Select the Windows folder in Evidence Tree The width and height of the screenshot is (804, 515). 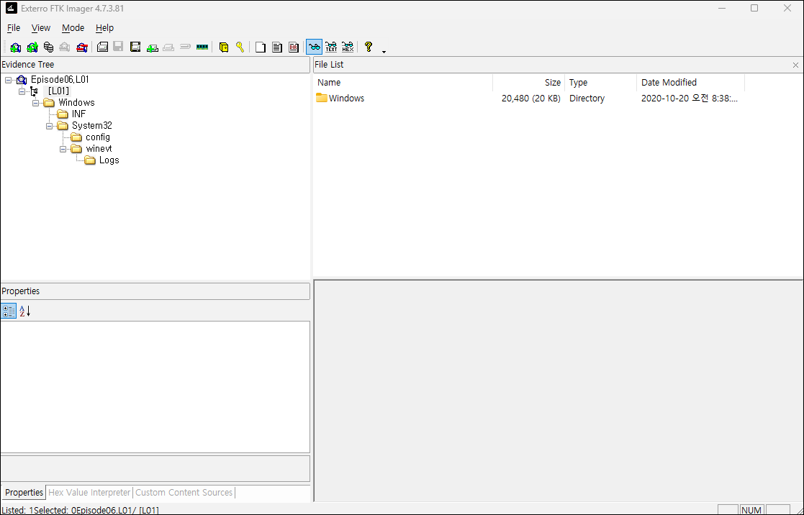pyautogui.click(x=76, y=102)
